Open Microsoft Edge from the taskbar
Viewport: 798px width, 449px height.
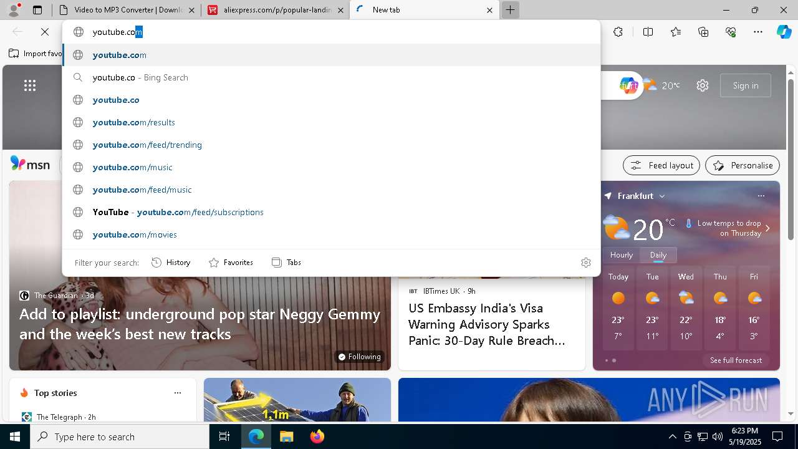[x=256, y=437]
